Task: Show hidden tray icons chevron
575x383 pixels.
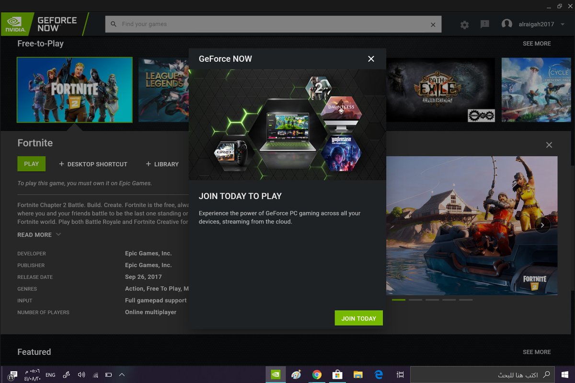Action: [122, 374]
